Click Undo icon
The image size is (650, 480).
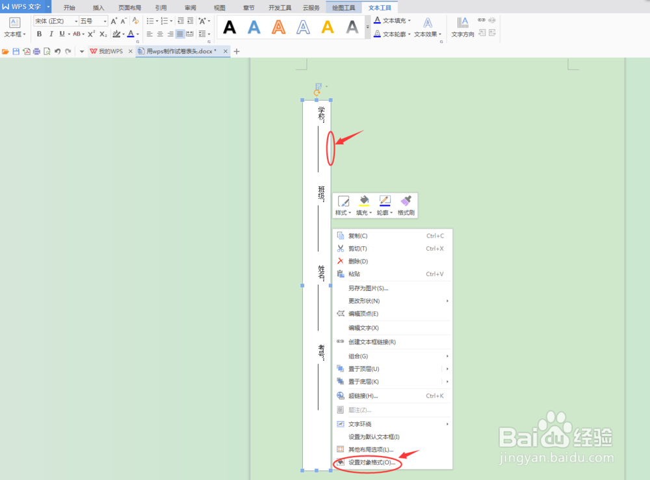coord(58,51)
